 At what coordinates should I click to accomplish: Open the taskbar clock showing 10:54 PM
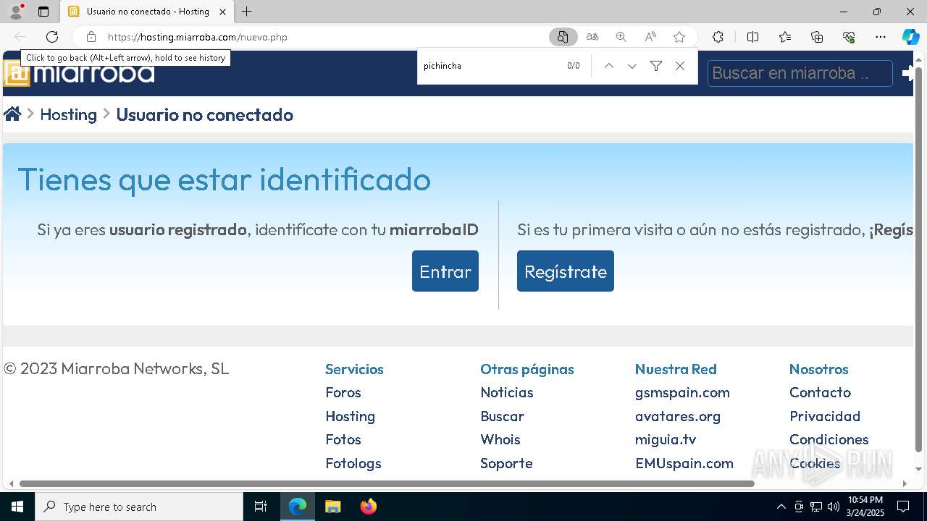pos(865,507)
